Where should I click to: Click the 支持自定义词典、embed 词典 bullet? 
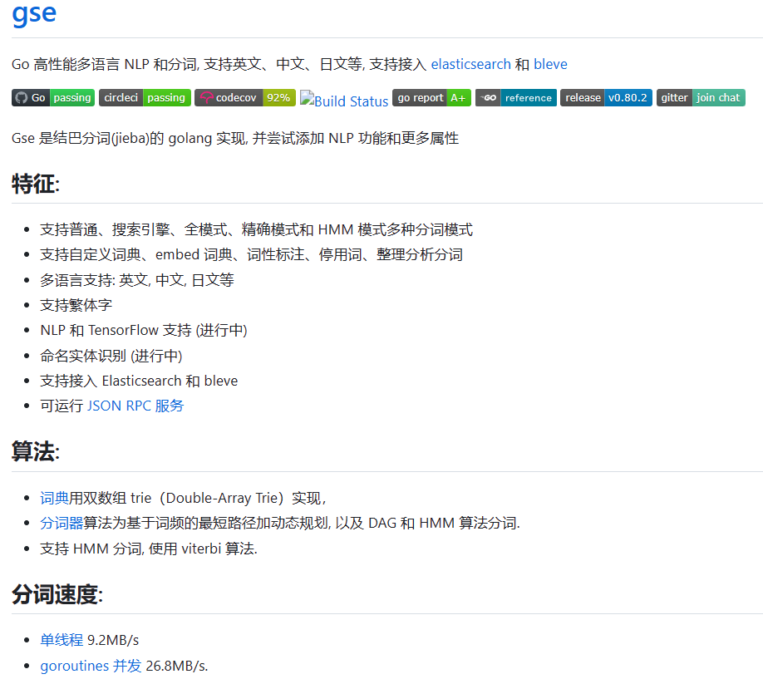[252, 254]
